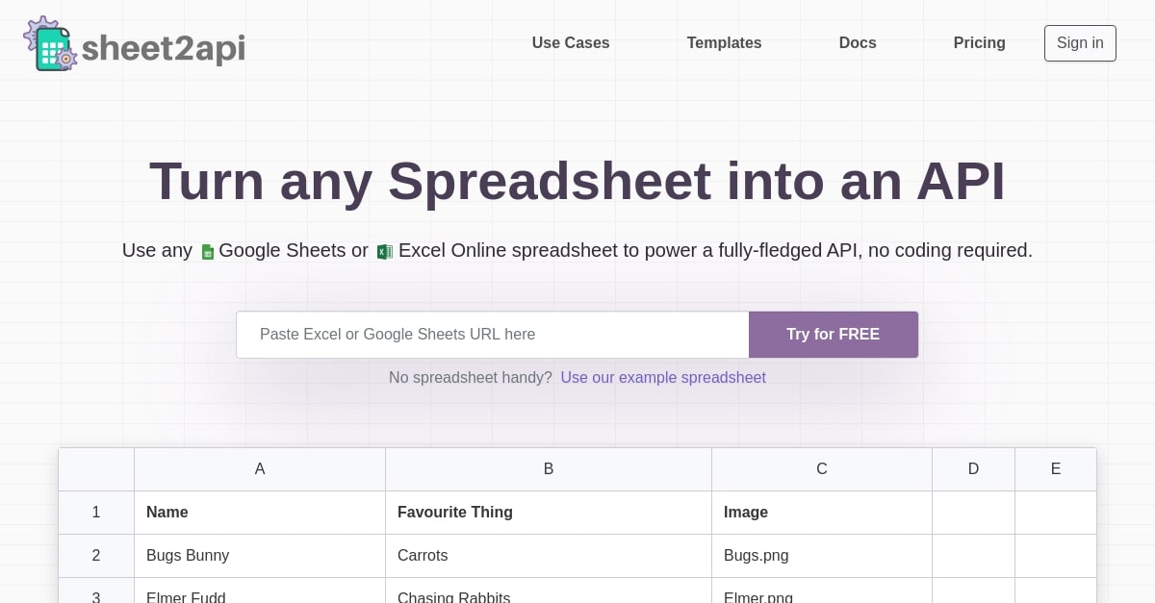Click the sheet2api logo icon

click(x=50, y=43)
